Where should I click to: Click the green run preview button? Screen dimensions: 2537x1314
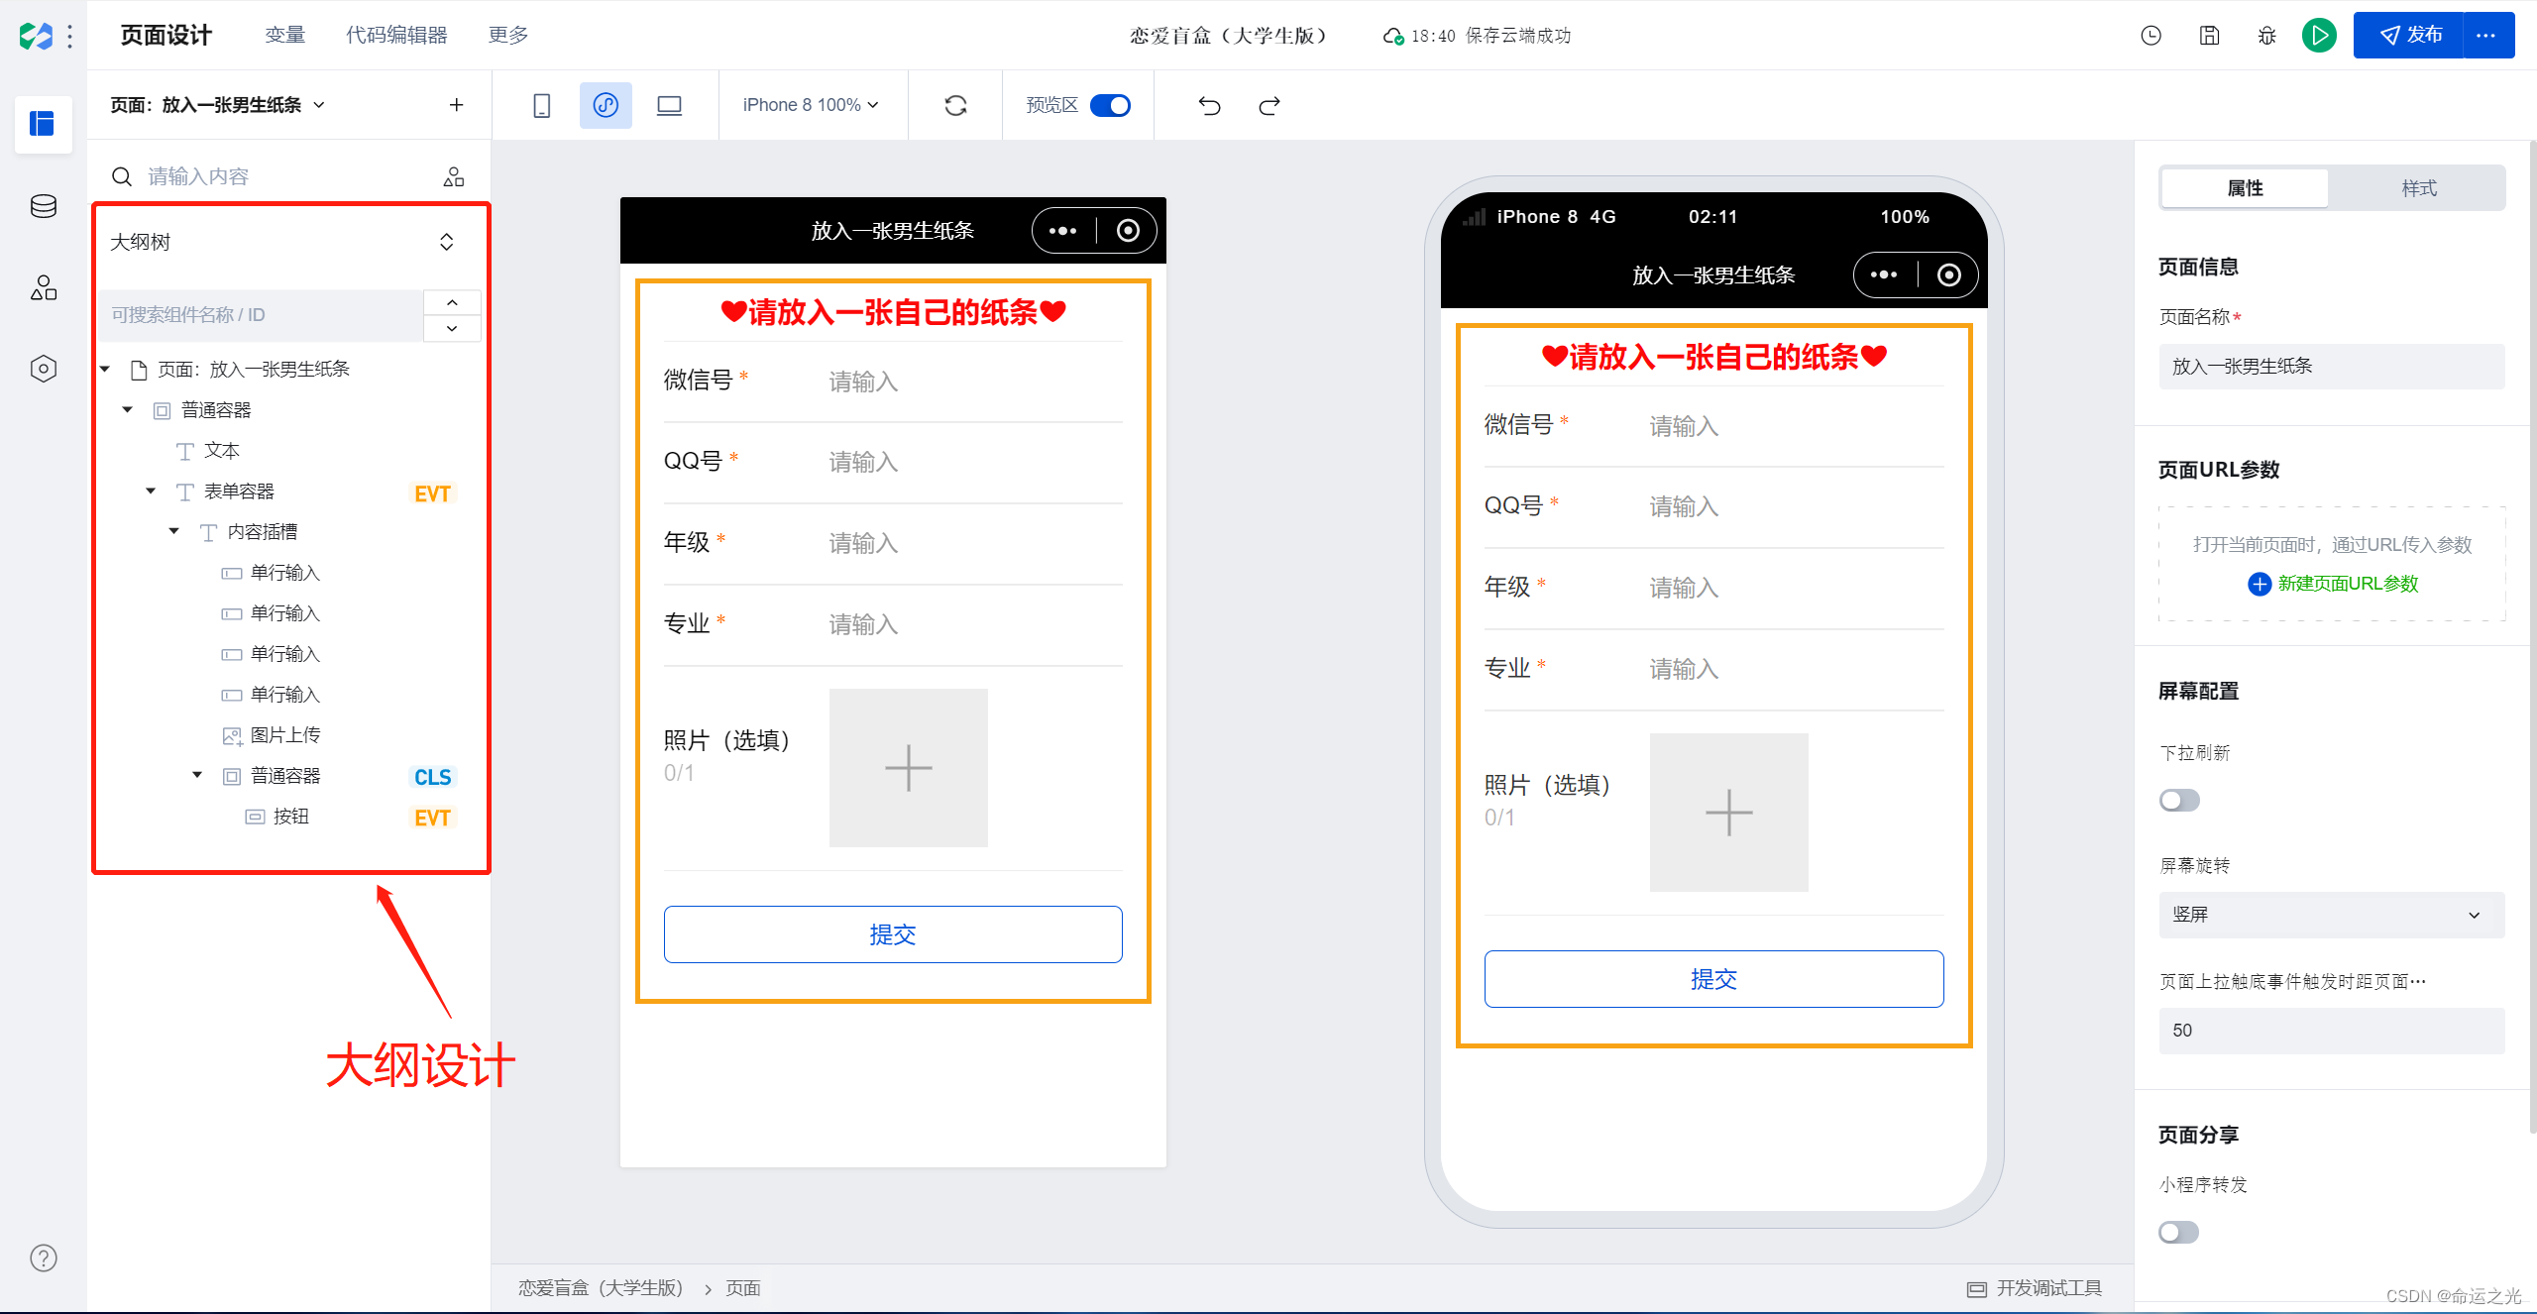pyautogui.click(x=2319, y=36)
